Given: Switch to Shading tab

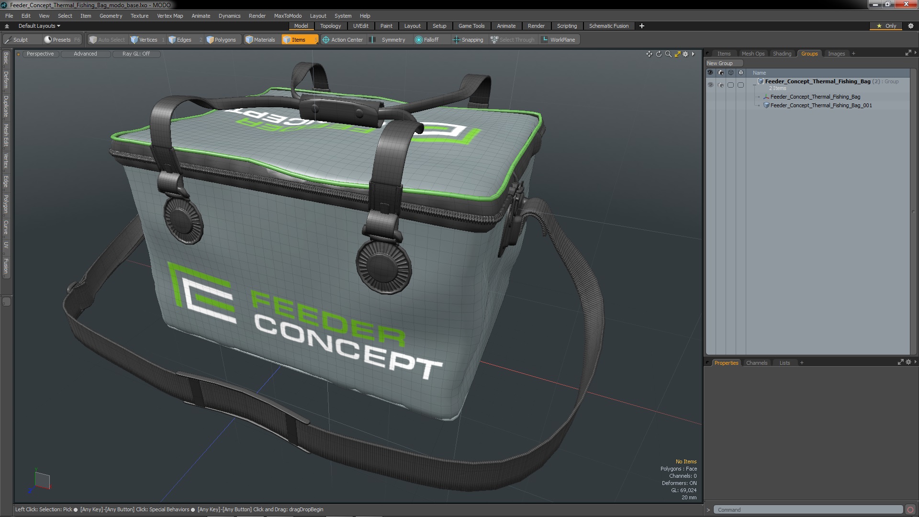Looking at the screenshot, I should click(782, 54).
